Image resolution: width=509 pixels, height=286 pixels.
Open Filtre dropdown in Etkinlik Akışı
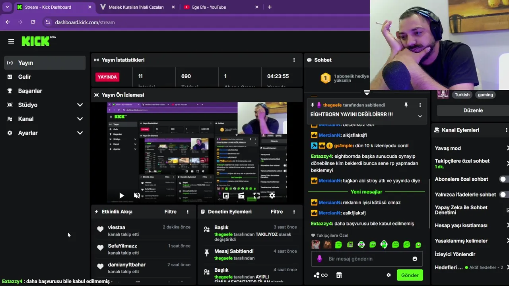coord(170,212)
